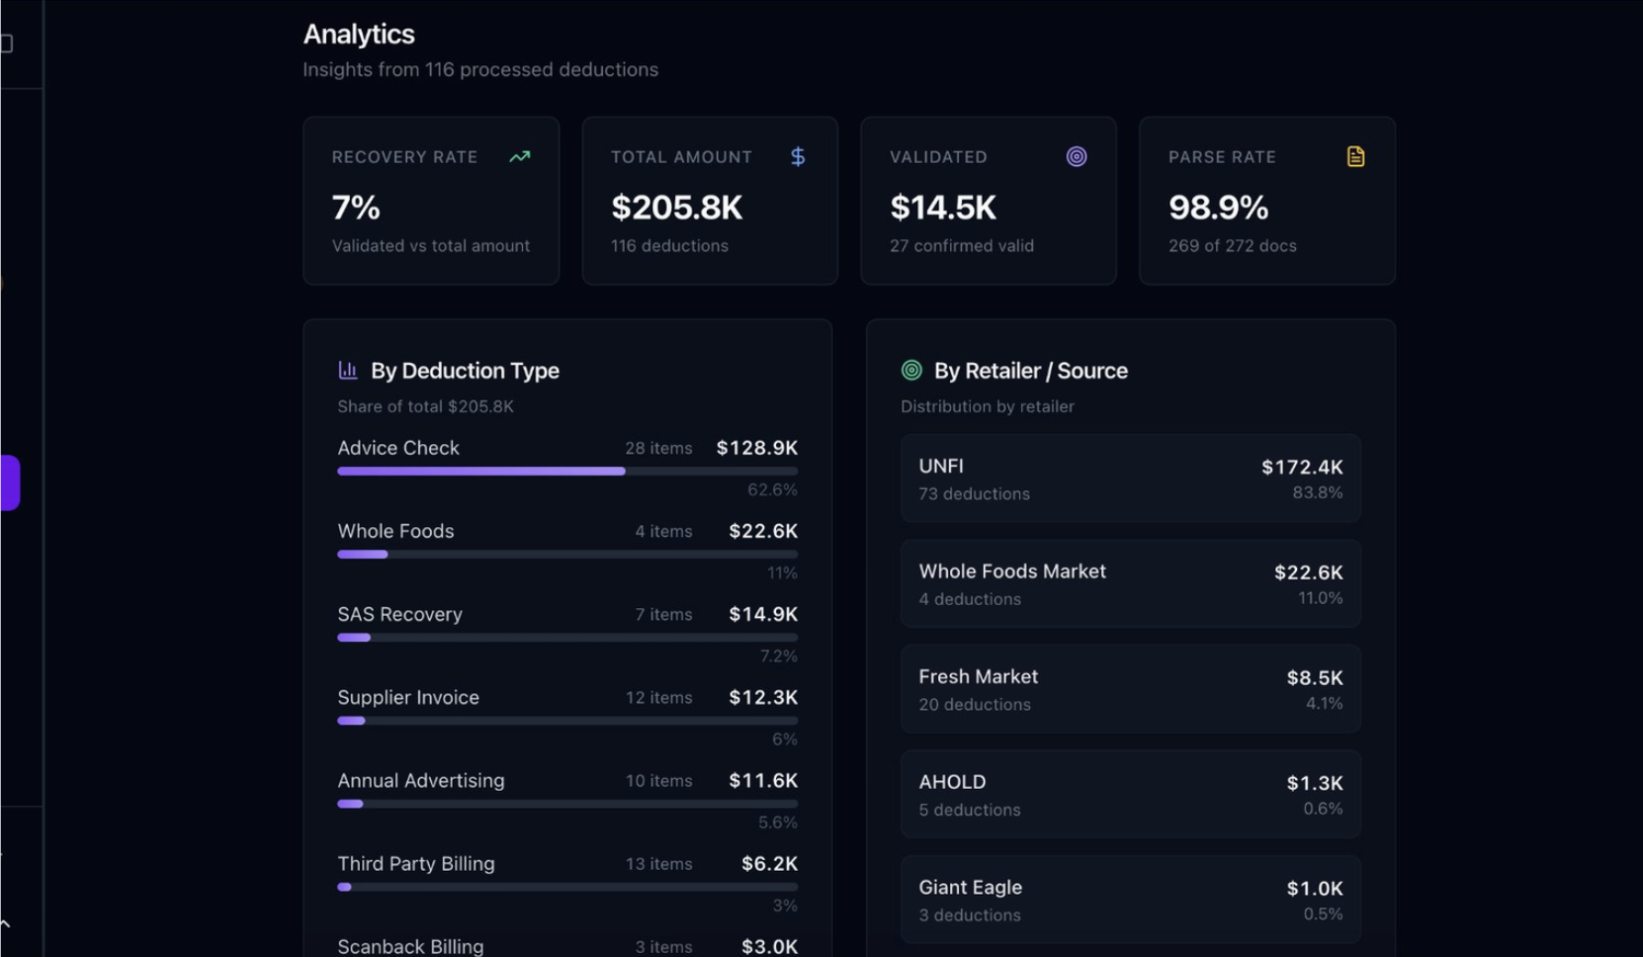The width and height of the screenshot is (1643, 957).
Task: Select the "Scanback Billing" deduction label
Action: point(411,946)
